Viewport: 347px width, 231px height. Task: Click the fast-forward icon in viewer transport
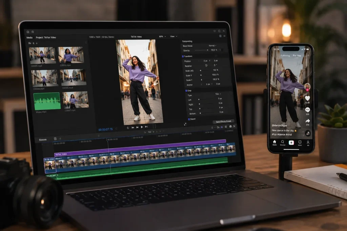[133, 128]
